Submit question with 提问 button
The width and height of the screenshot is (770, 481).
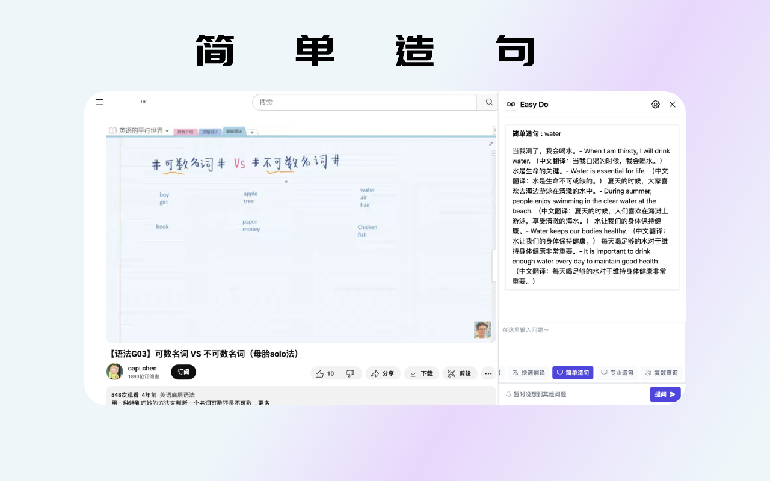[665, 394]
